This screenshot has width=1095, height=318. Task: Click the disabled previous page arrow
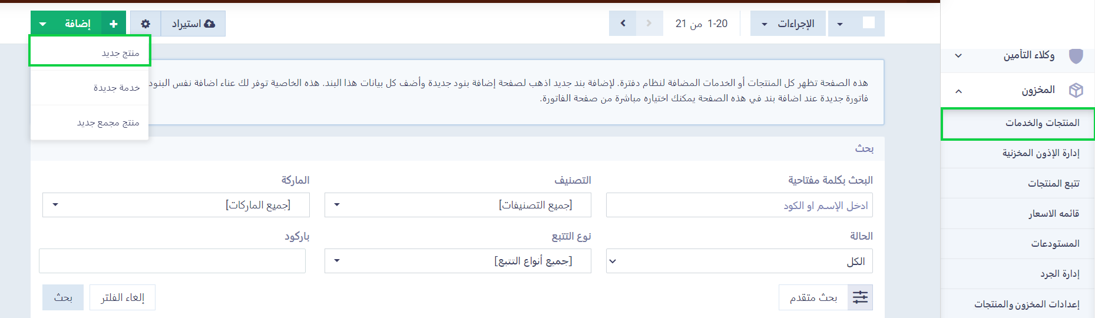click(649, 24)
